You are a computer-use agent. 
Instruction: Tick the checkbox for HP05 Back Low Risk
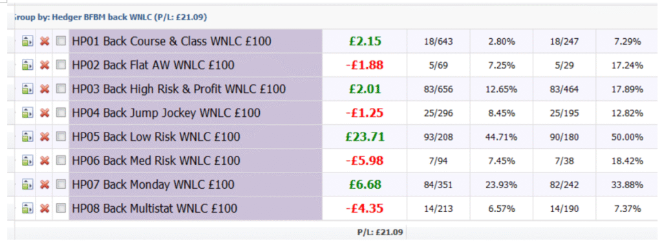[61, 136]
